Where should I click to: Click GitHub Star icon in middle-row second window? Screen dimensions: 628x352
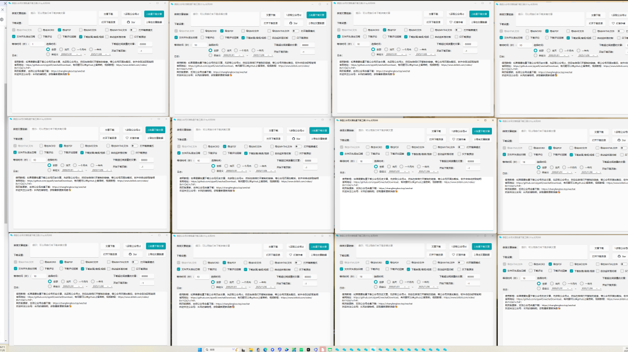(x=294, y=138)
